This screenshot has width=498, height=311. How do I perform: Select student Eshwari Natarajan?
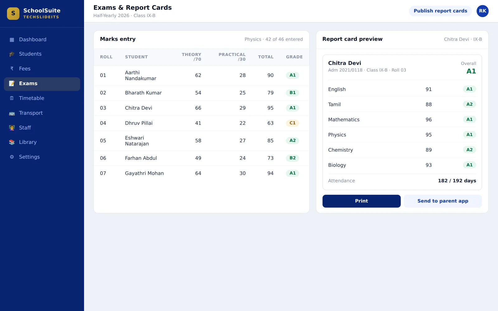pos(201,141)
